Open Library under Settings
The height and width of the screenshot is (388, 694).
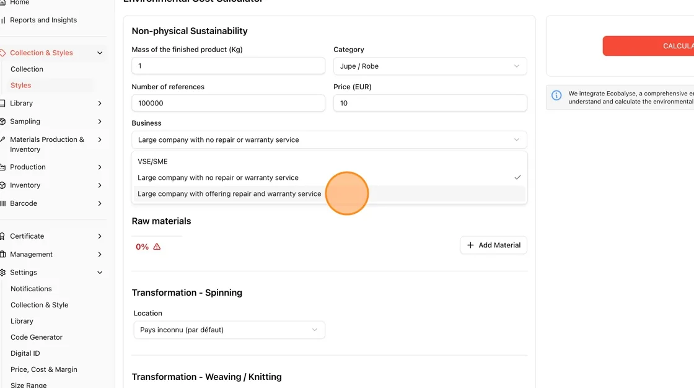pyautogui.click(x=22, y=321)
